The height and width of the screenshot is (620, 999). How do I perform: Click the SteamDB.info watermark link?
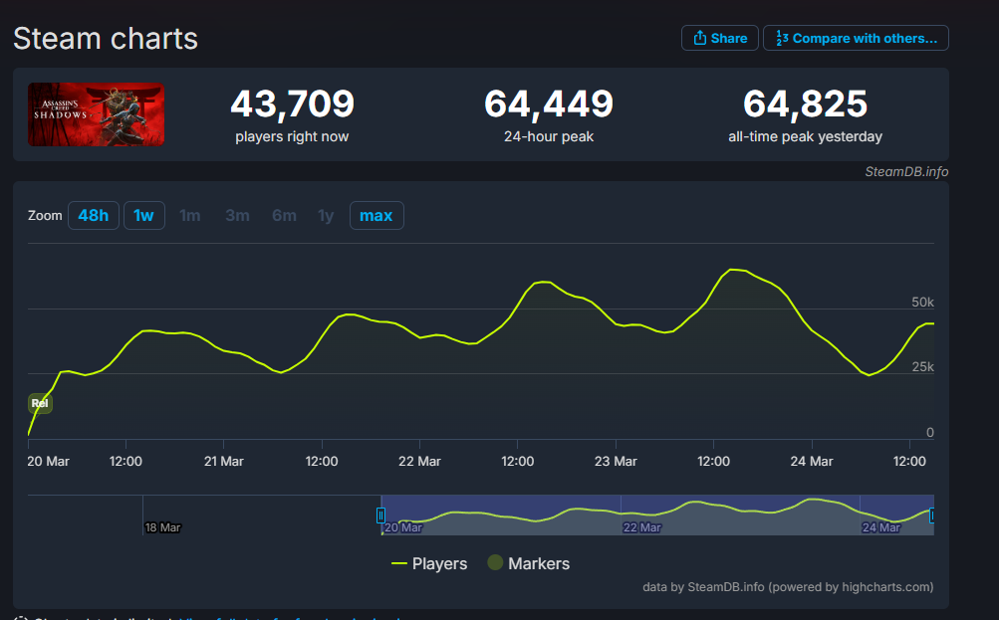906,172
